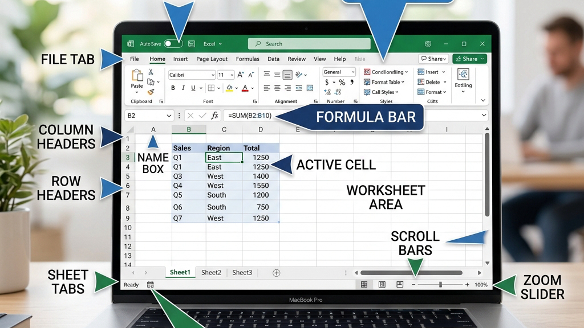584x328 pixels.
Task: Toggle the AutoSave switch
Action: click(x=173, y=44)
